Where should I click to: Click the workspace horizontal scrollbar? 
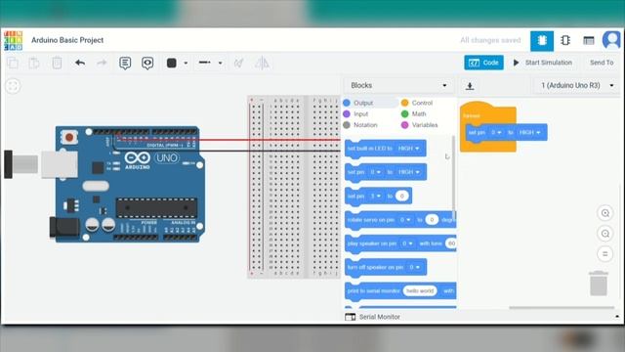click(562, 308)
